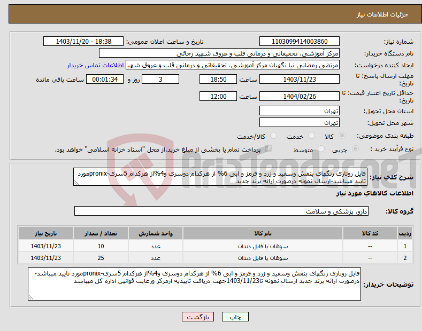Viewport: 422px width, 331px height.
Task: Click the validity time 12:00 field
Action: pyautogui.click(x=218, y=96)
